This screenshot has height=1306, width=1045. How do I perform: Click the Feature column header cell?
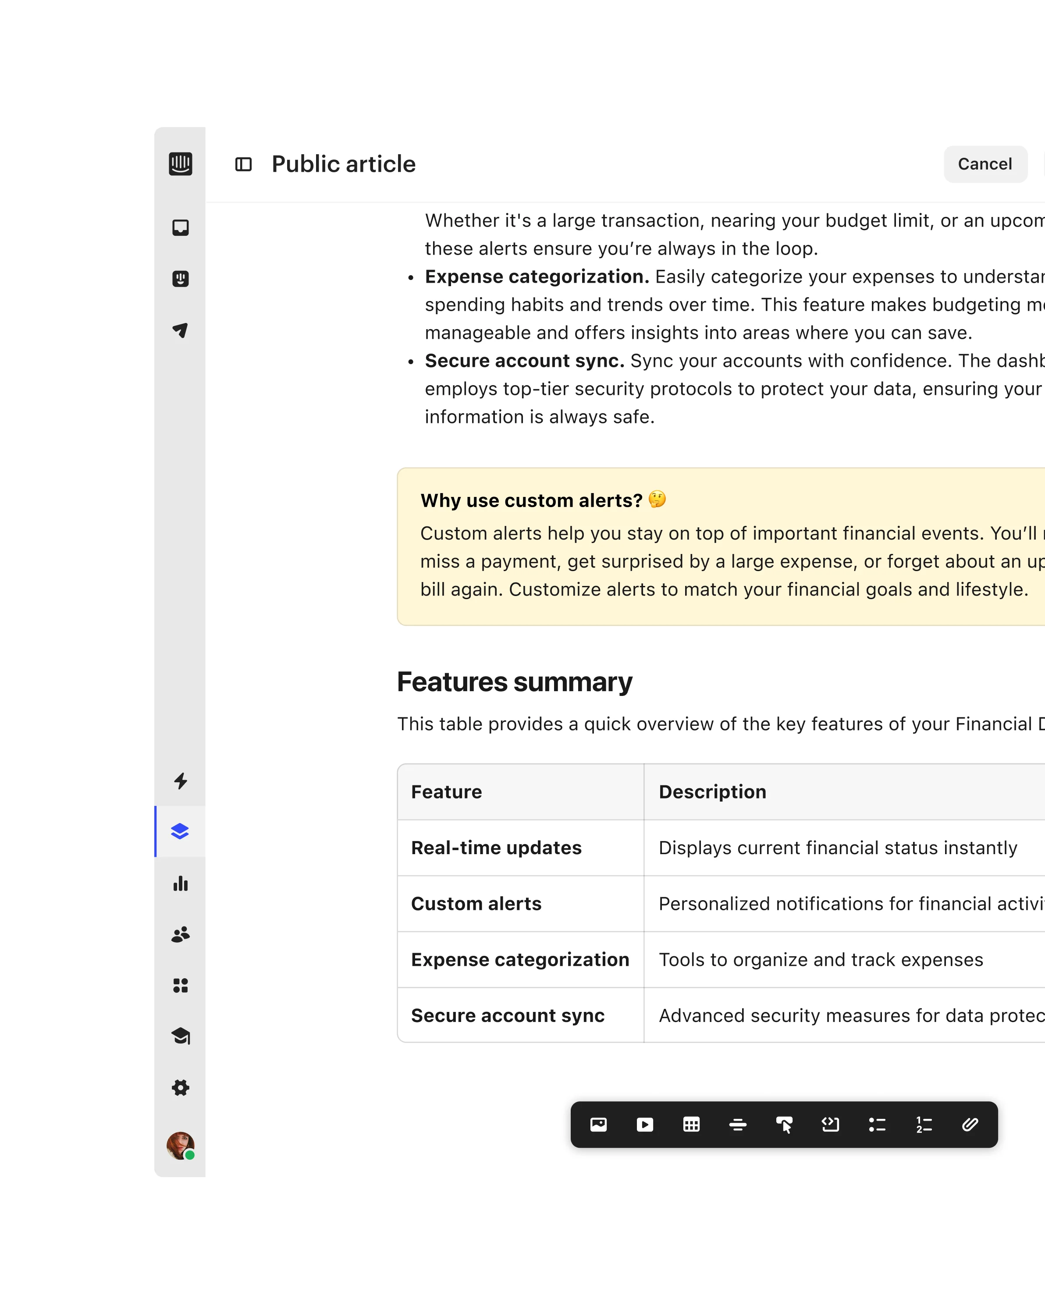[x=520, y=792]
